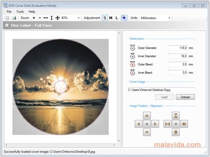Click the preview scrollbar down arrow

coord(119,140)
